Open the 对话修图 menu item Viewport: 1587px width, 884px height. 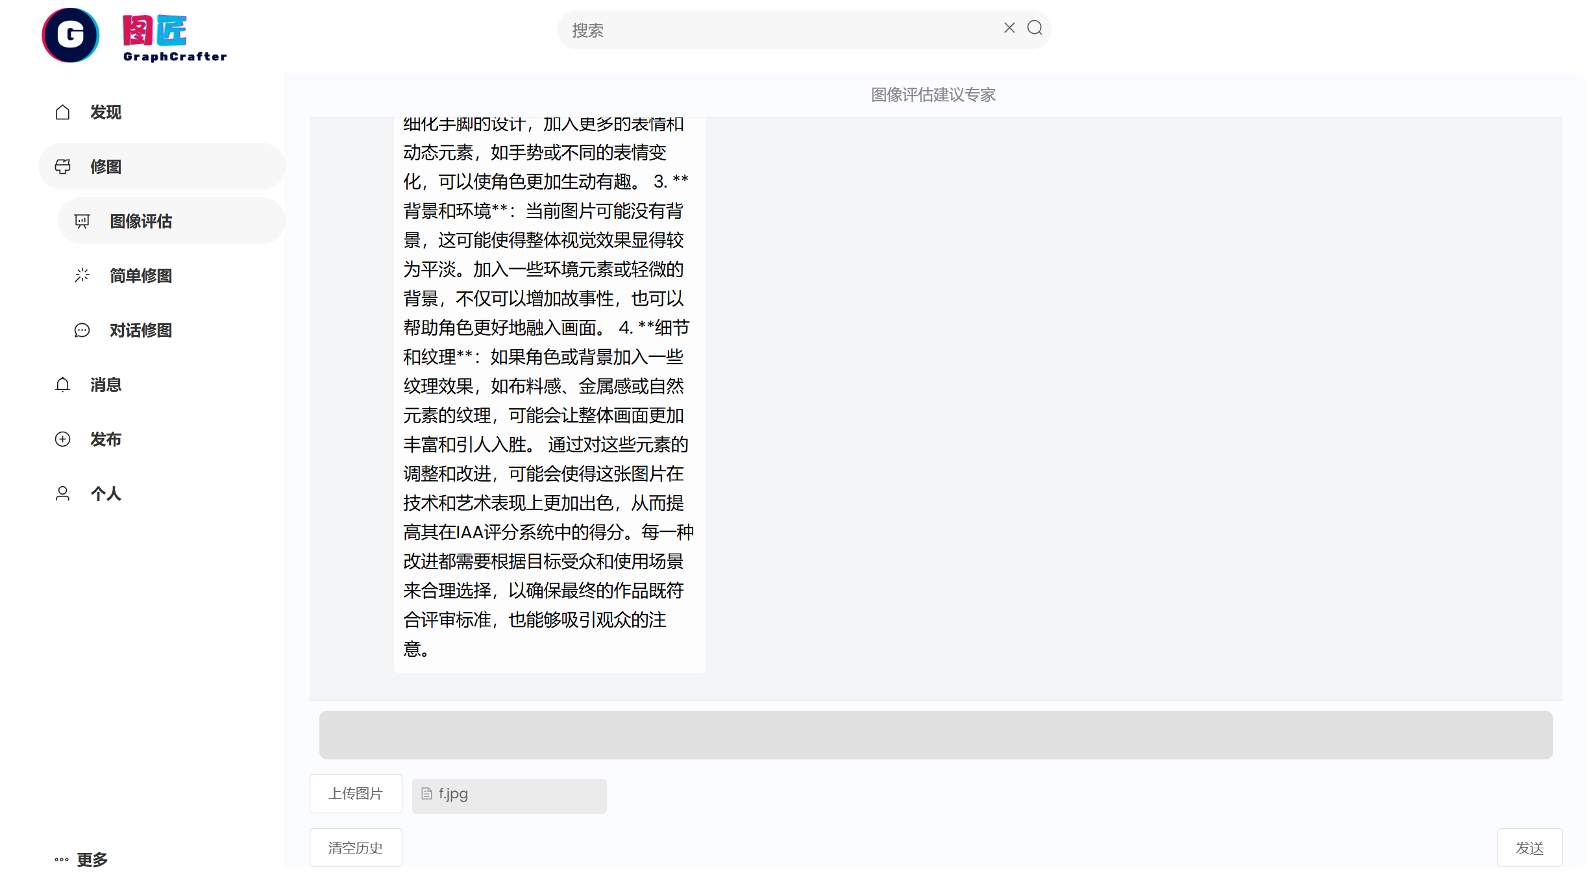point(140,330)
